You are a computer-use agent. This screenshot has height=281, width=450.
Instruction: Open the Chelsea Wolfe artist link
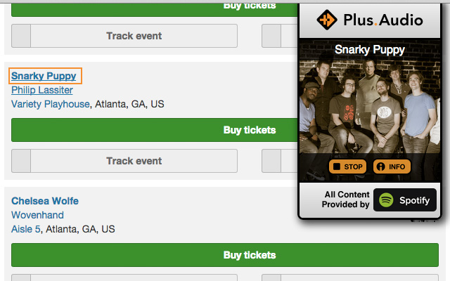45,201
